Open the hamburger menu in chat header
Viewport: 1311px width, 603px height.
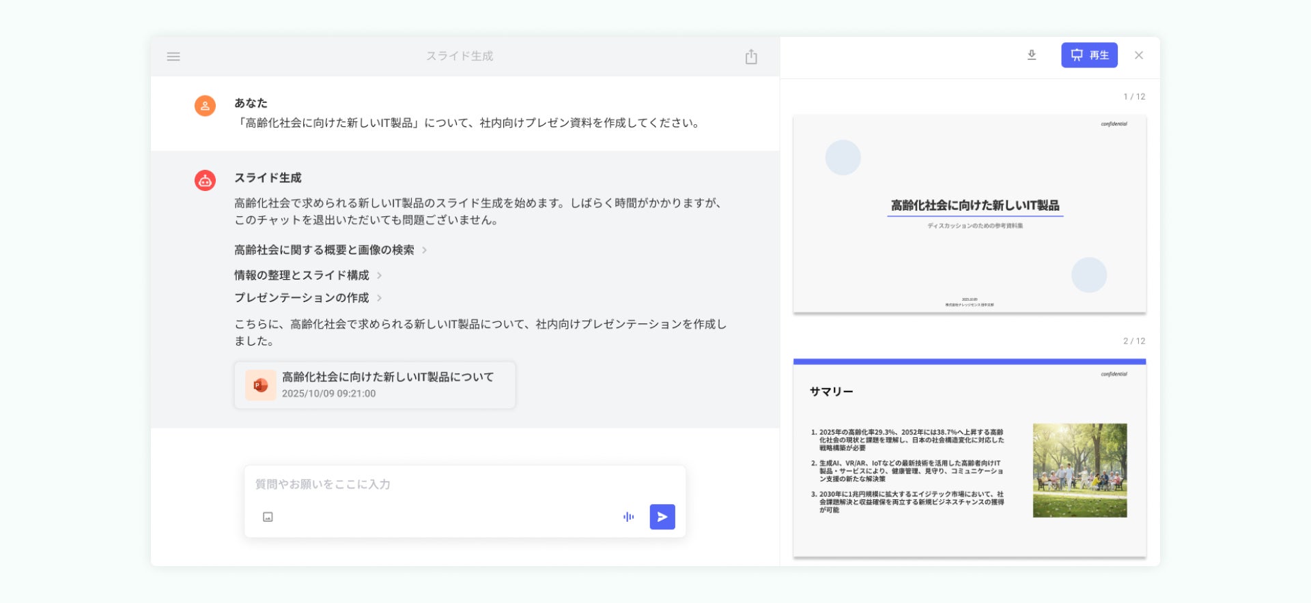173,57
